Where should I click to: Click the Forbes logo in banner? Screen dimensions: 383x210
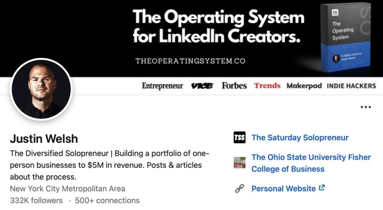(234, 86)
